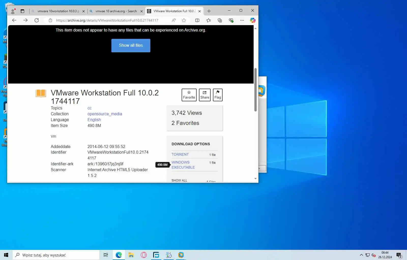Viewport: 407px width, 260px height.
Task: Click the DOWNLOAD OPTIONS heading
Action: [191, 144]
